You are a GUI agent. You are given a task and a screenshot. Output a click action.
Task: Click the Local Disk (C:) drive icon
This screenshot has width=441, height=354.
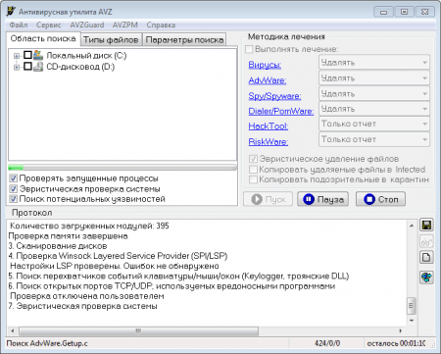[38, 55]
